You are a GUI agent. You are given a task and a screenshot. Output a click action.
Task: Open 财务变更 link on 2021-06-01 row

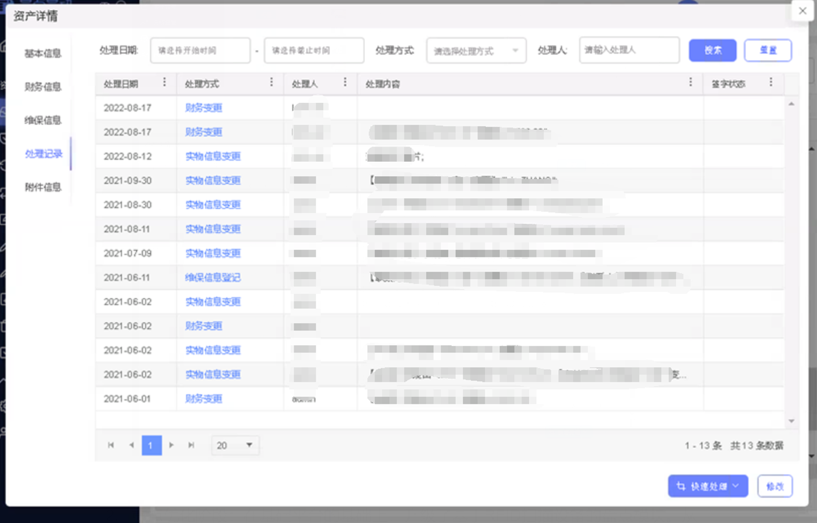204,399
